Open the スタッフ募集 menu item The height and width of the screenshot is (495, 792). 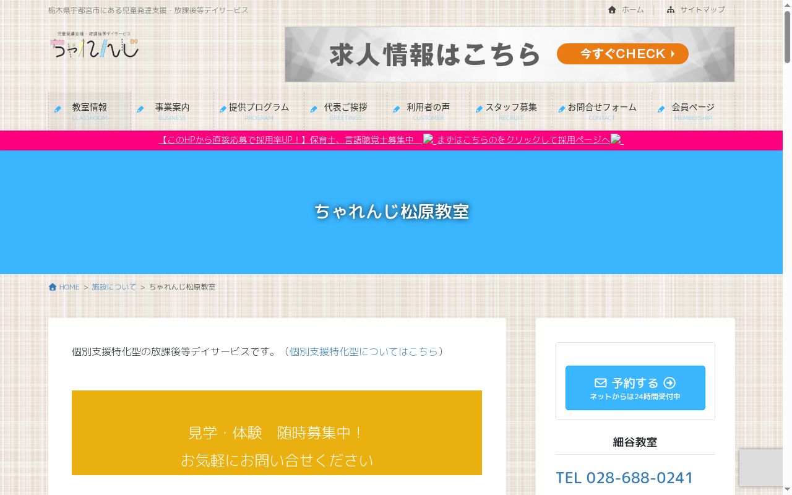[x=511, y=111]
